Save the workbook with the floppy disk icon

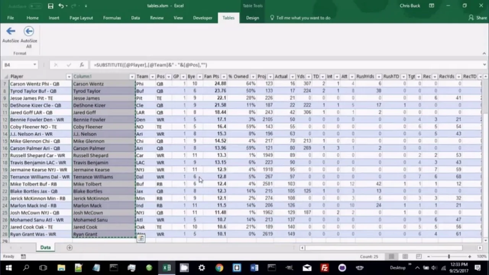50,6
